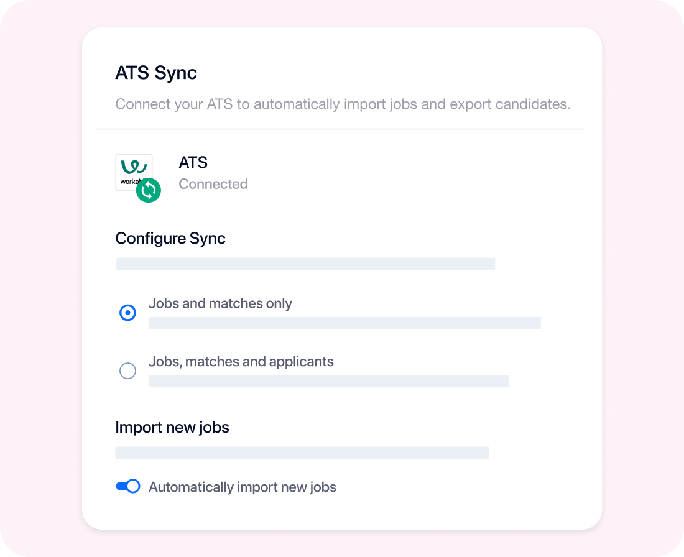Click the pink background outside the card
Screen dimensions: 684x557
(x=37, y=280)
